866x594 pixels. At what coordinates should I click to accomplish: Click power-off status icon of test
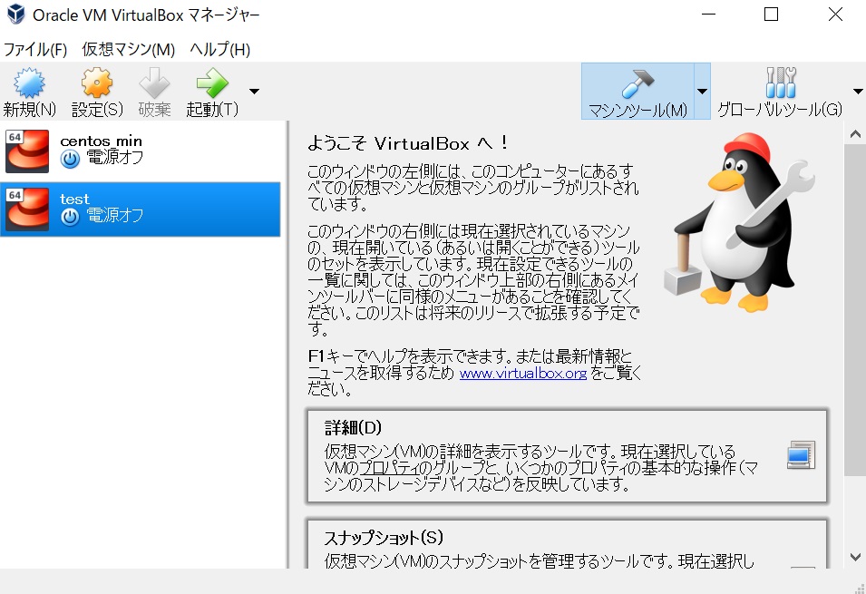pos(70,217)
